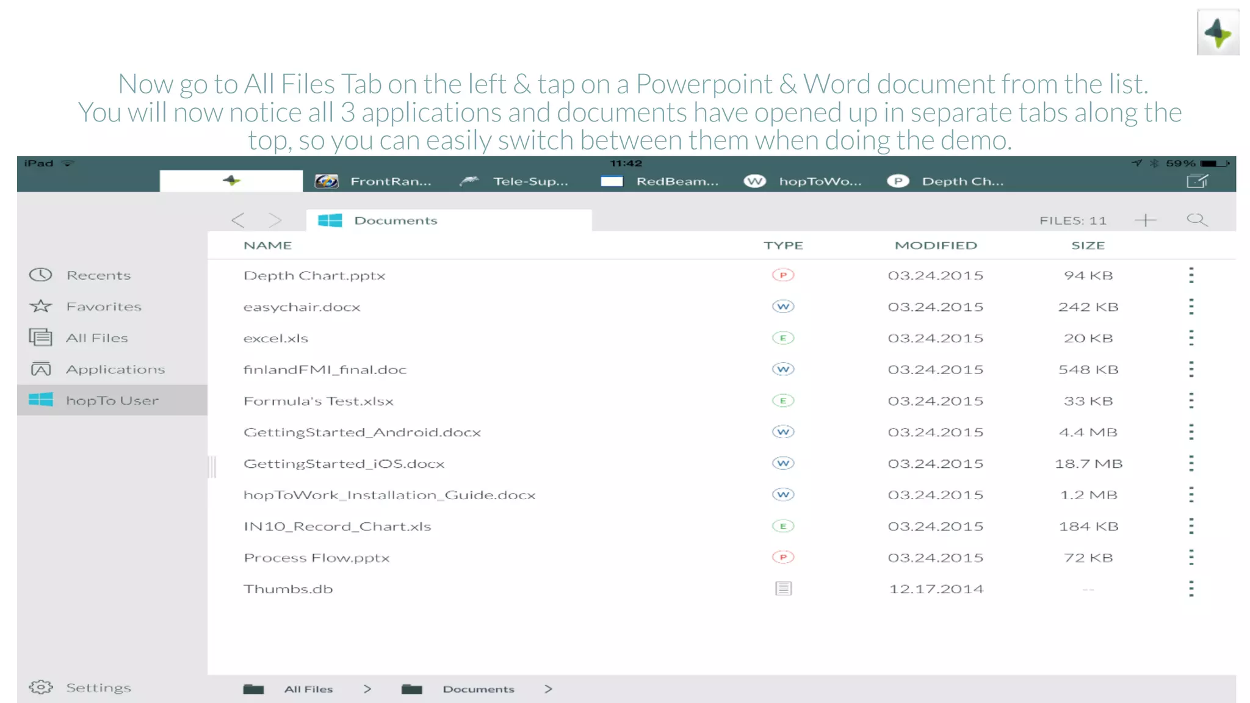1250x703 pixels.
Task: Open GettingStarted_iOS.docx
Action: (x=344, y=464)
